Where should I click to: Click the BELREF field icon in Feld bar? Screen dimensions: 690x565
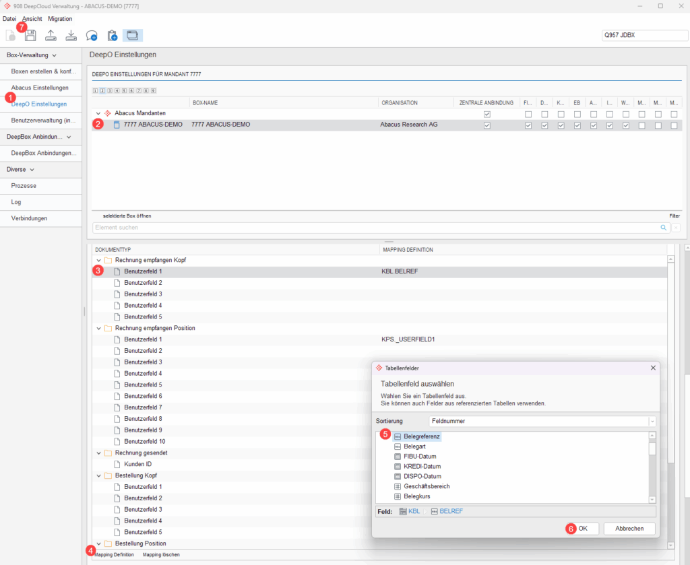[435, 511]
